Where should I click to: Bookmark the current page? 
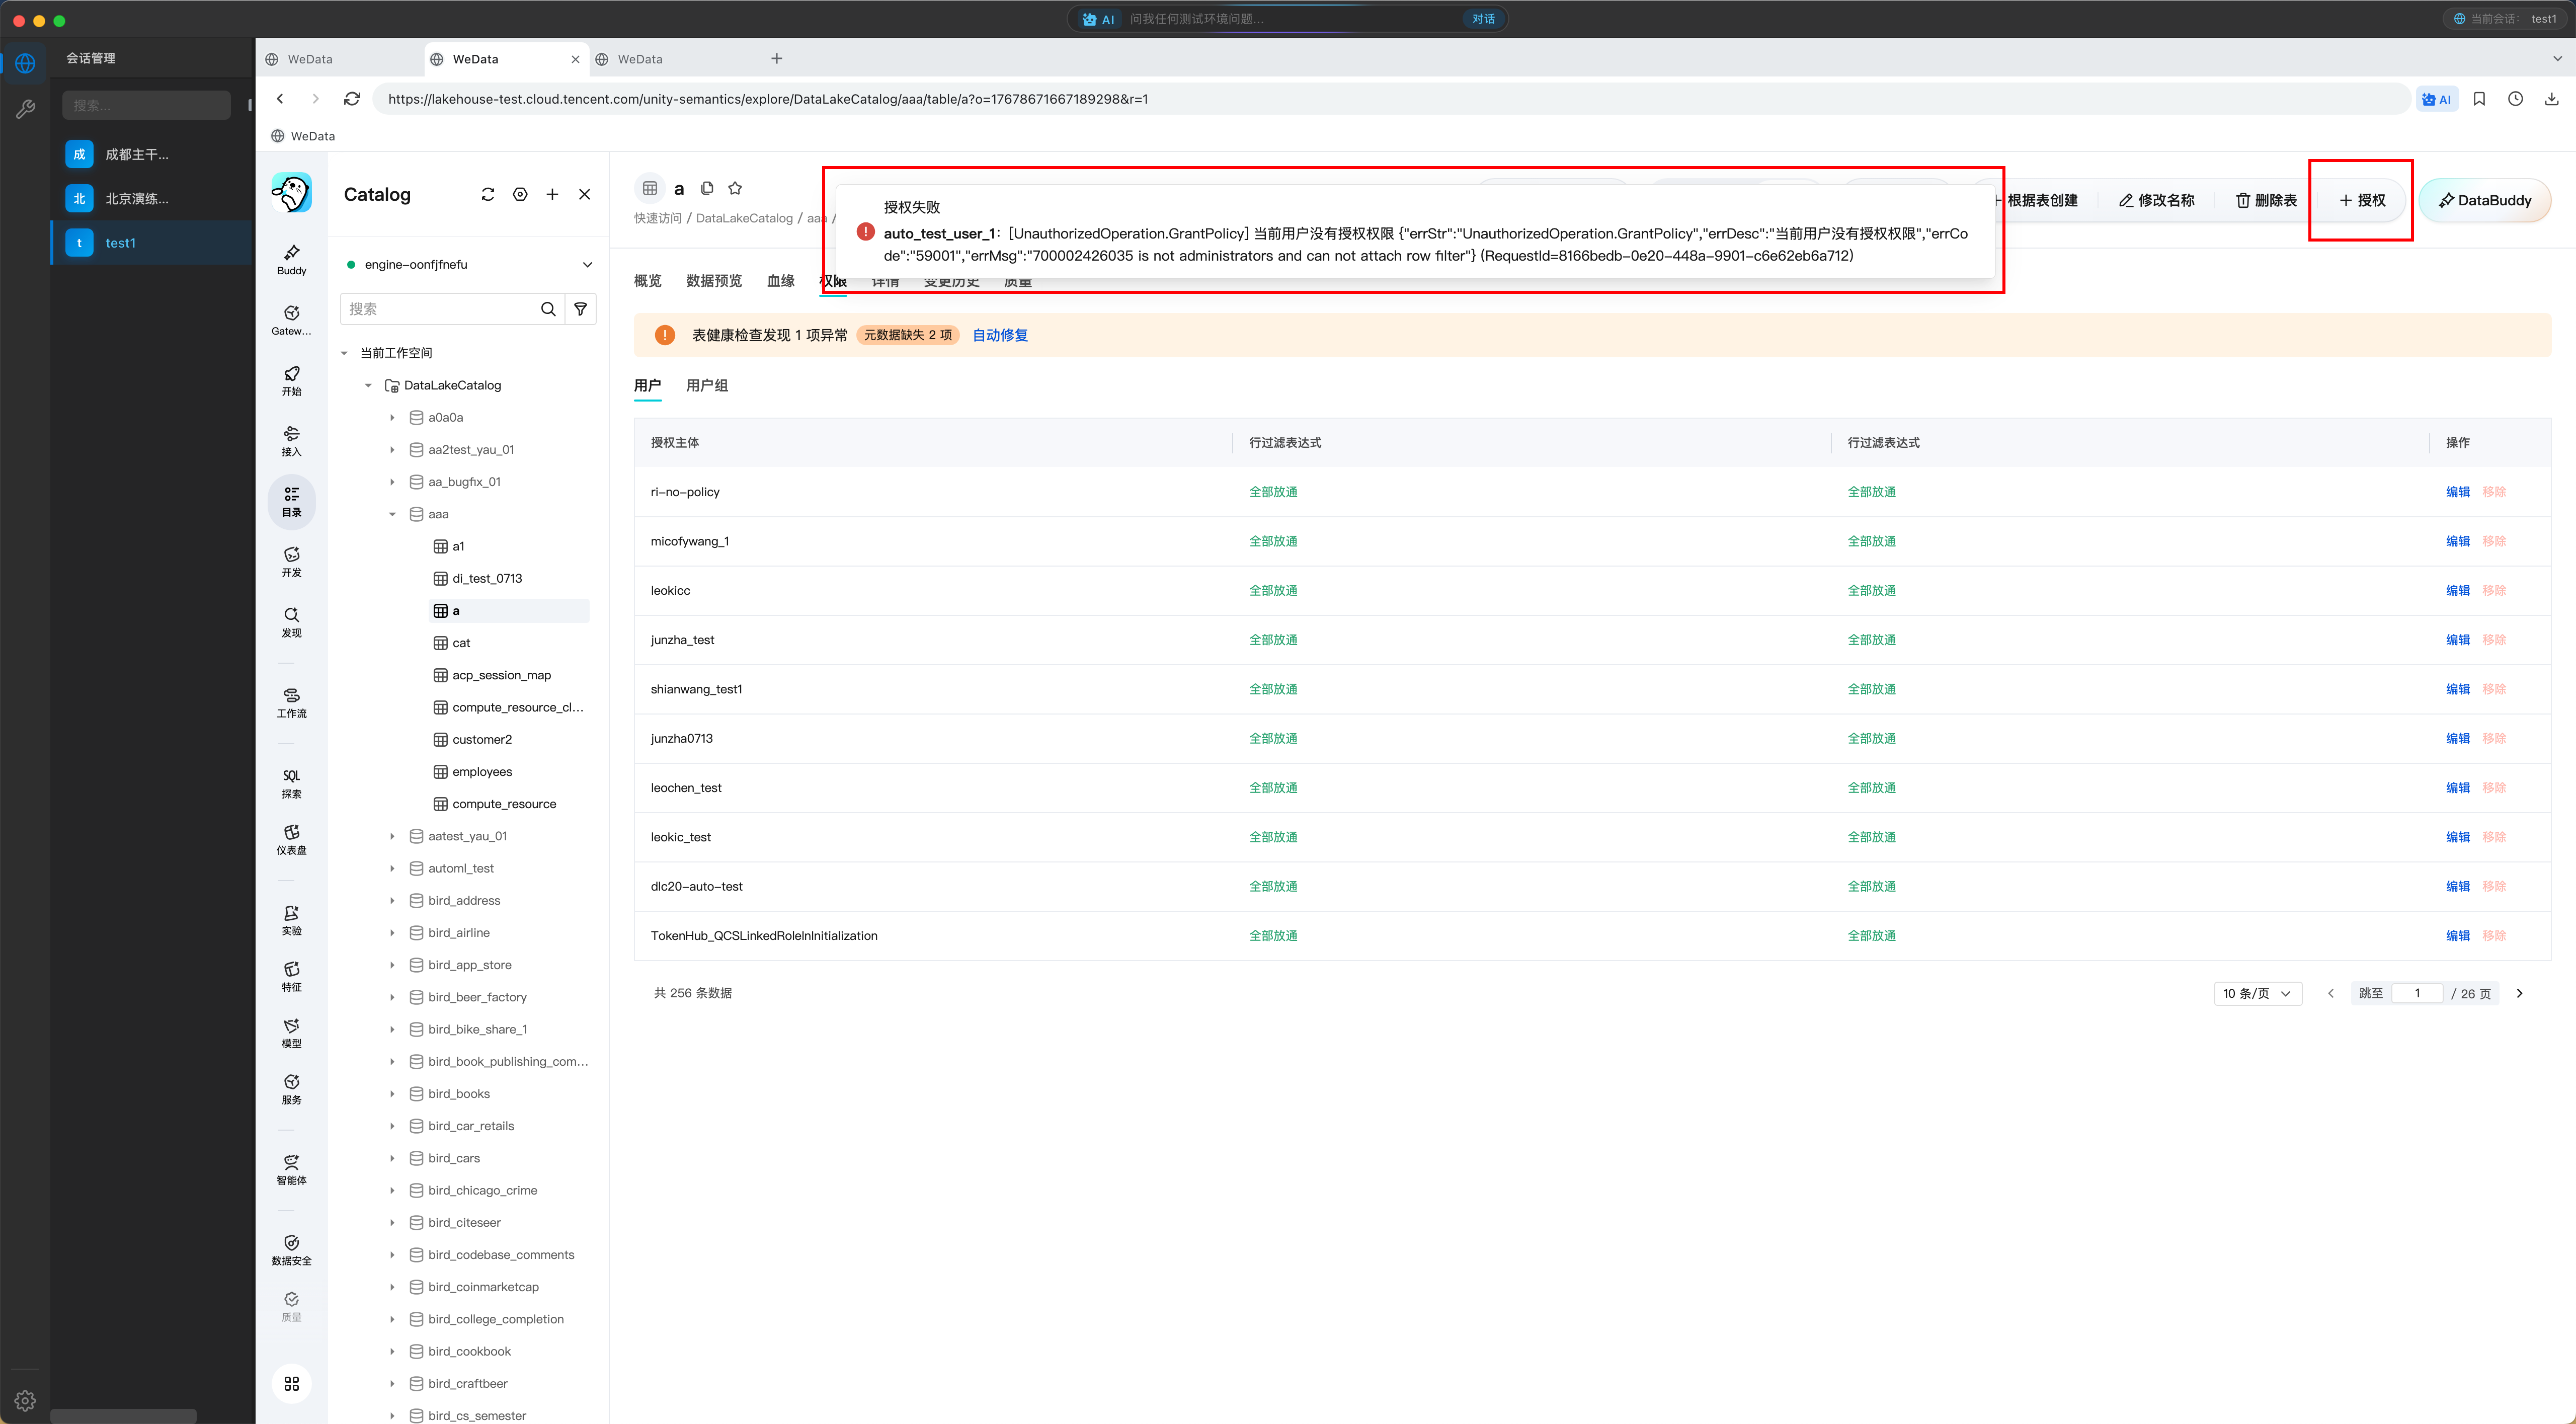click(2479, 99)
